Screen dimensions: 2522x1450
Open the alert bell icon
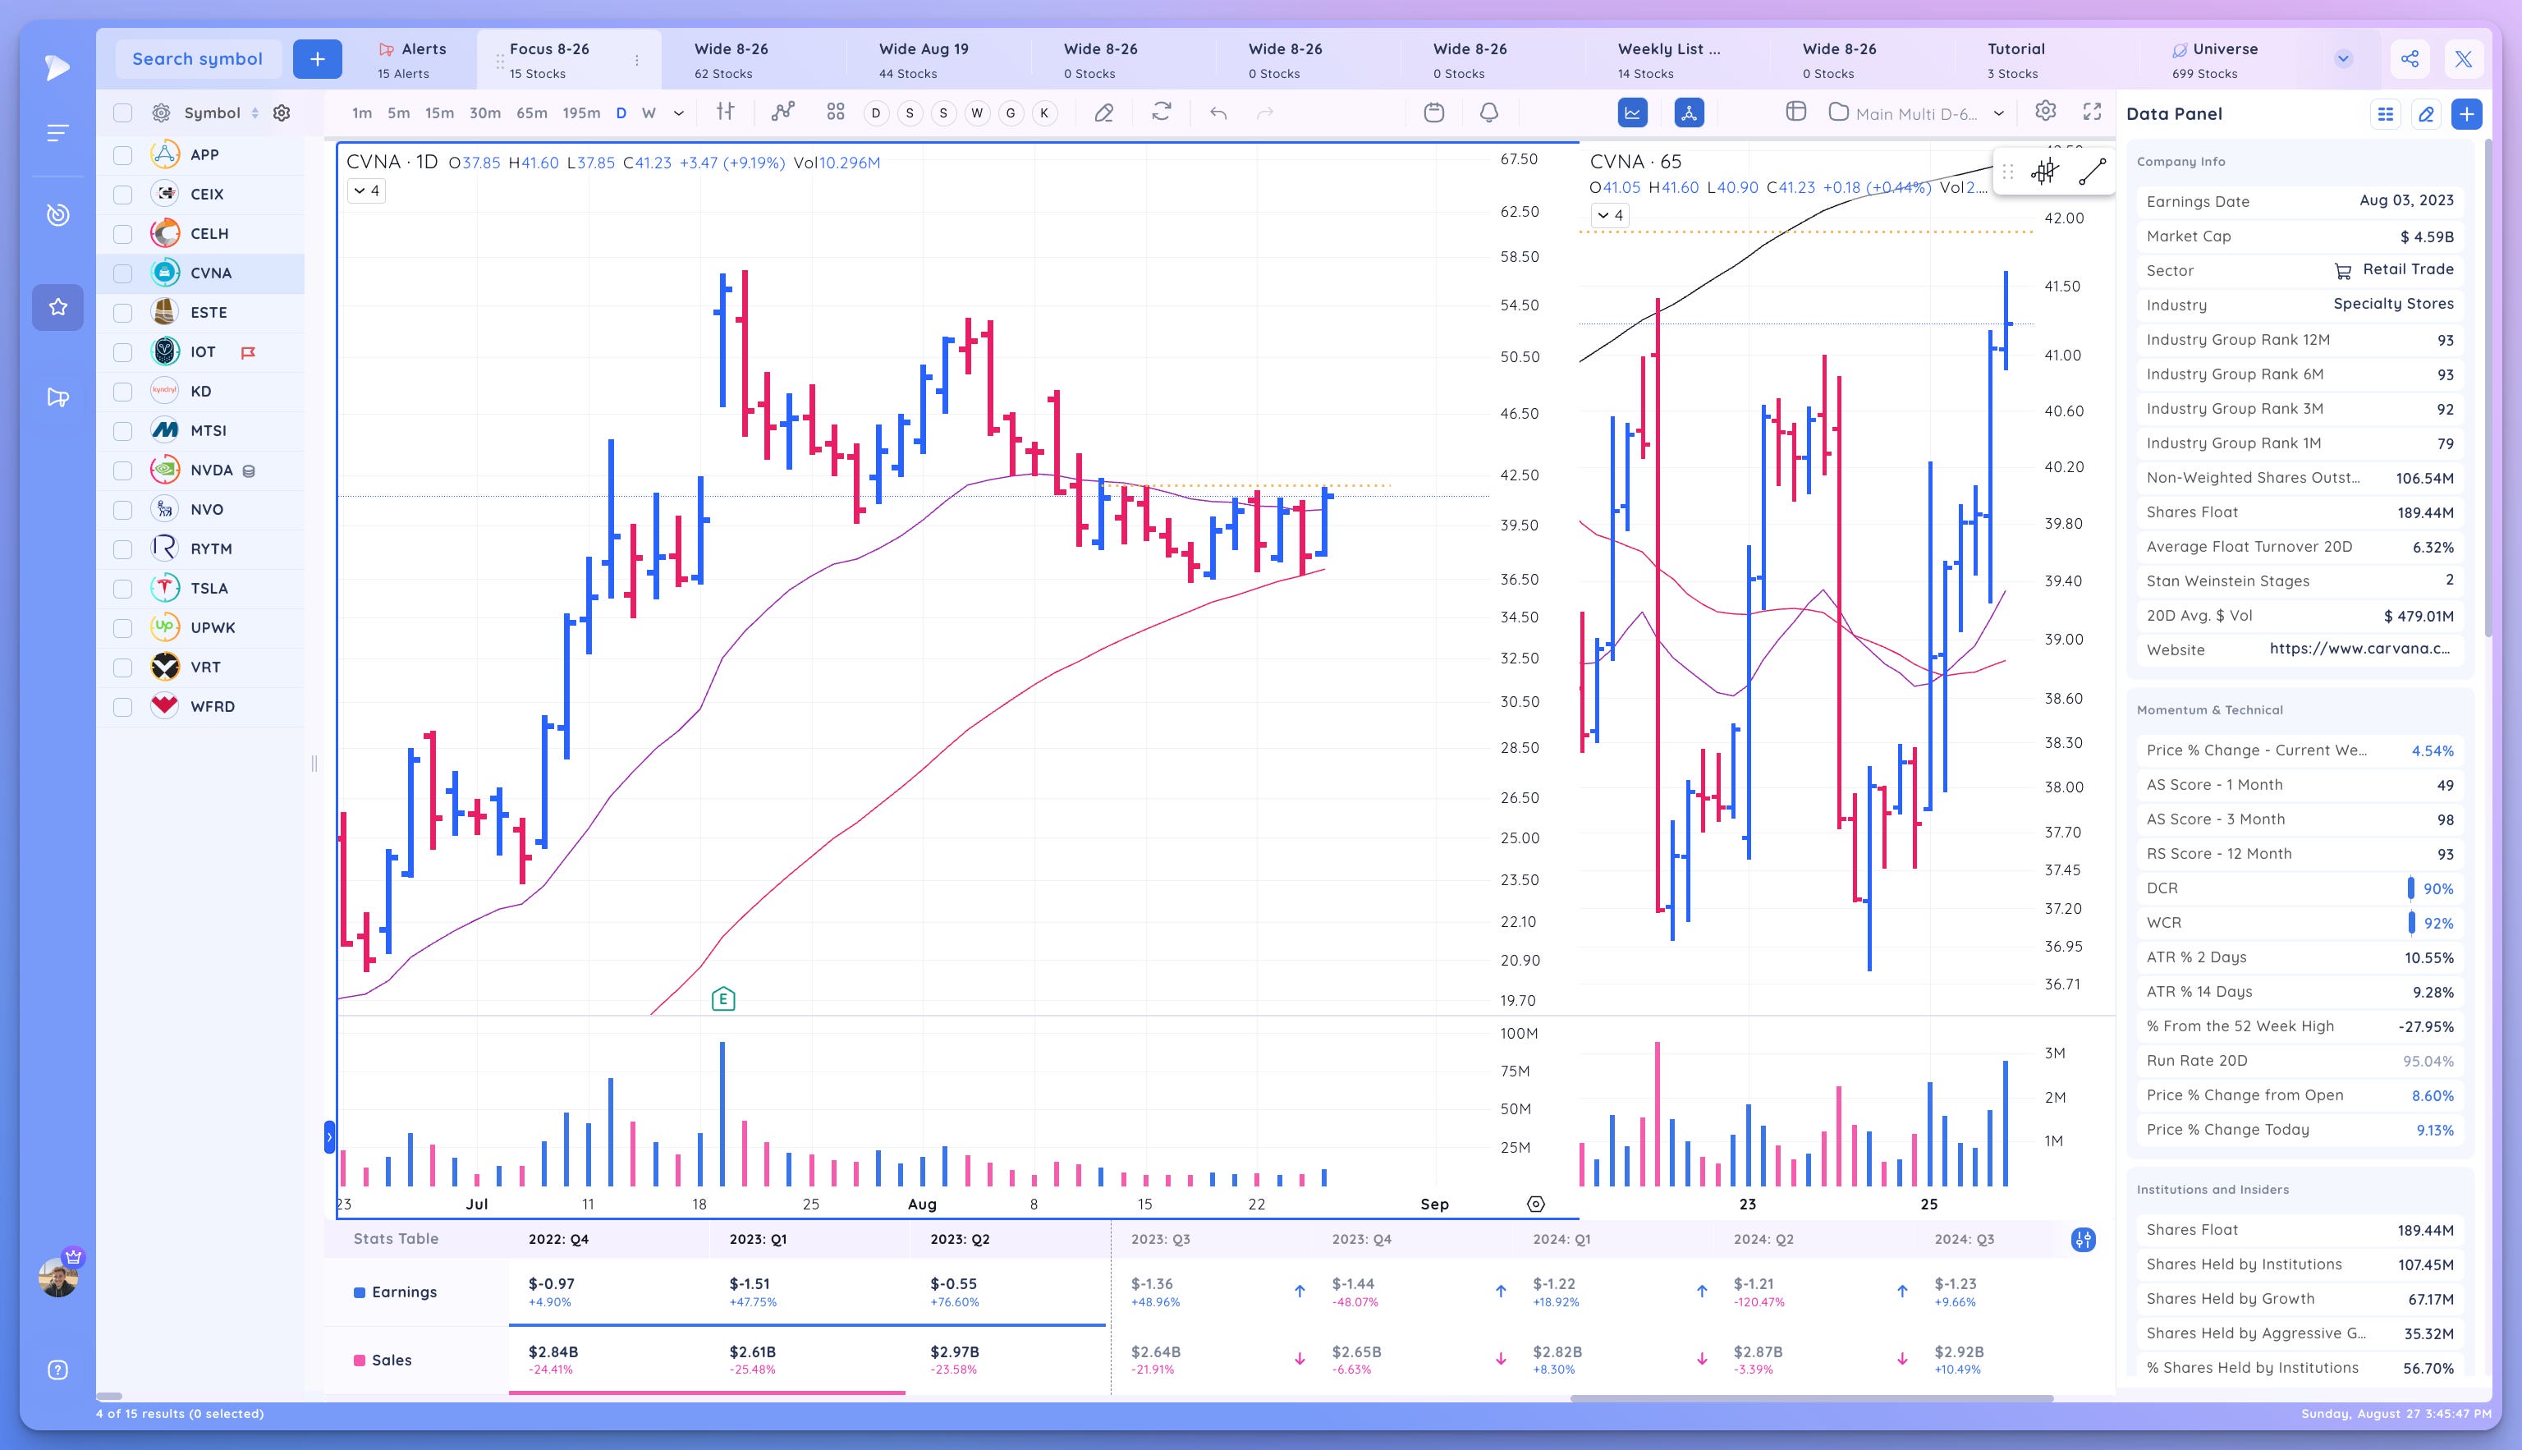coord(1488,112)
